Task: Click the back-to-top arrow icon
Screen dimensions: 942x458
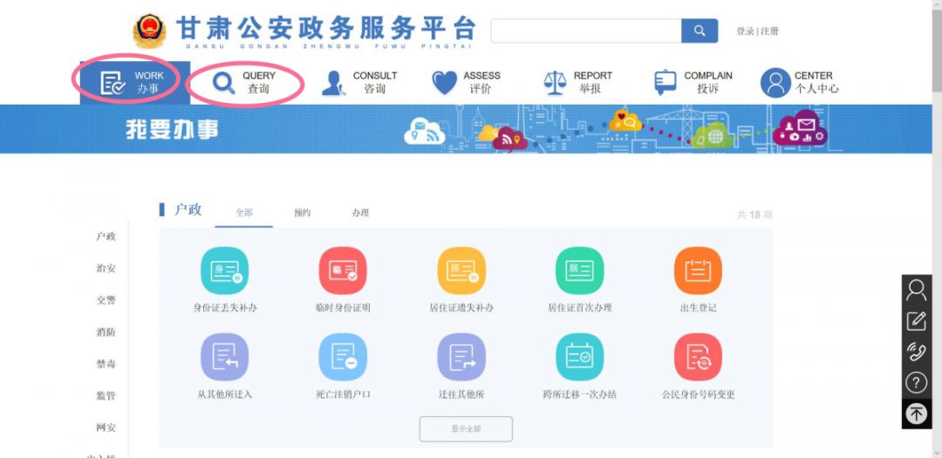Action: point(916,414)
